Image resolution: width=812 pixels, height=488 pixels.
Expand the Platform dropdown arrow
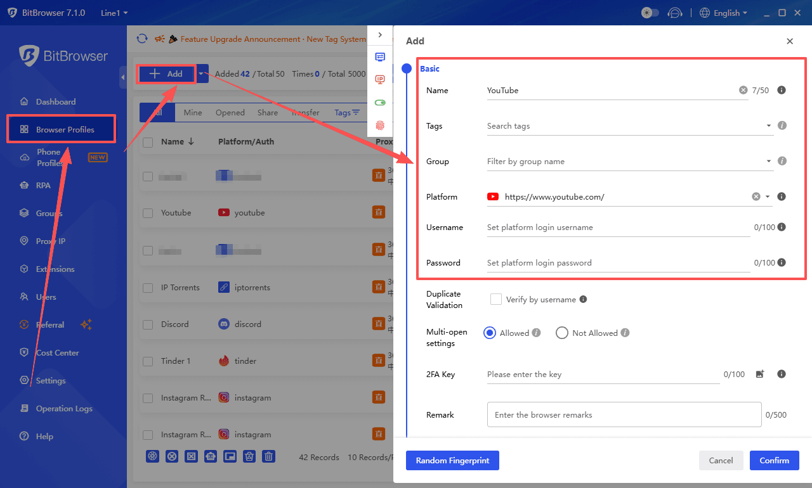coord(766,196)
